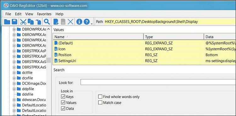Select the Position value name
This screenshot has height=116, width=236.
[x=65, y=55]
